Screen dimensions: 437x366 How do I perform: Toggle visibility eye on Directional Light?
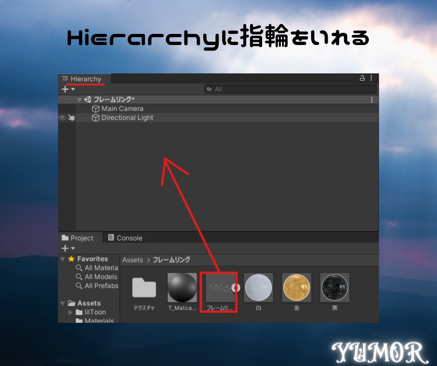[x=62, y=118]
